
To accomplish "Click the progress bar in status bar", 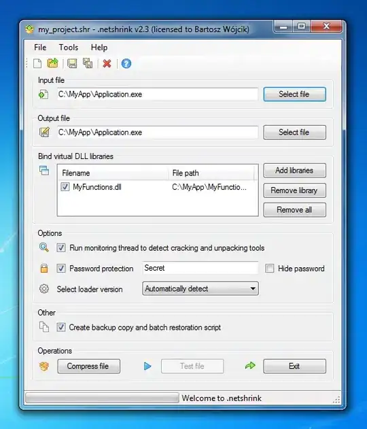I will coord(102,398).
